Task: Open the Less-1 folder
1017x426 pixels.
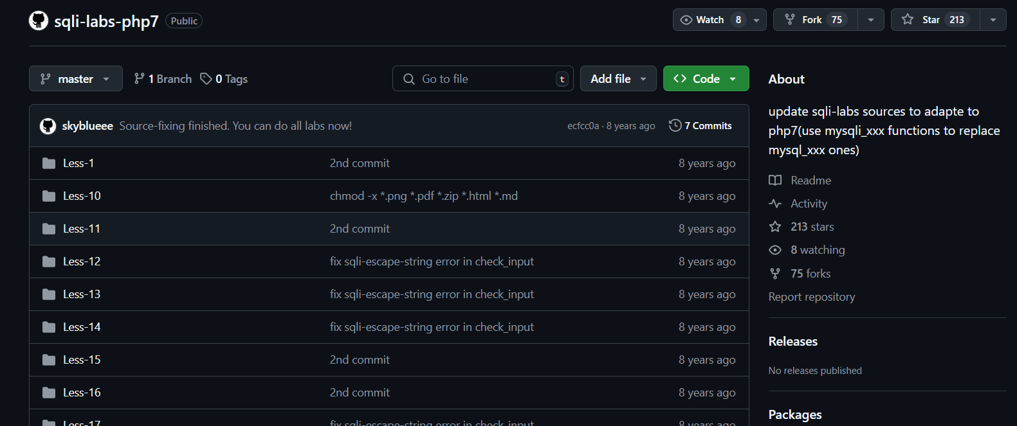Action: coord(78,163)
